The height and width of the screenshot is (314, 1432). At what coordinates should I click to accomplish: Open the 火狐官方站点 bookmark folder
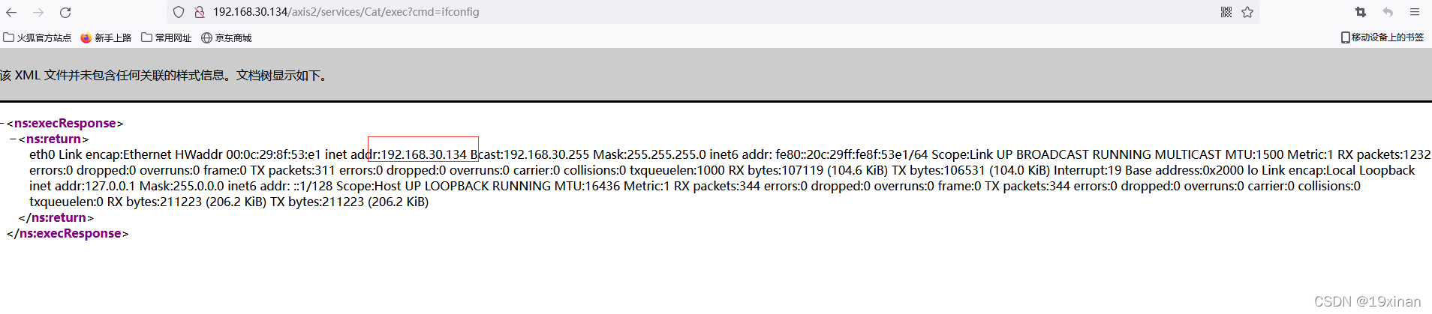pos(38,37)
